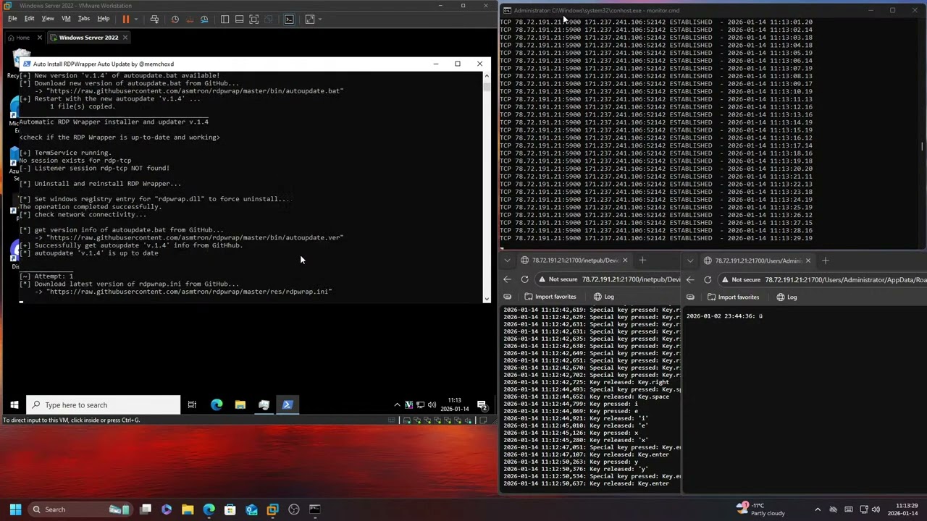The height and width of the screenshot is (521, 927).
Task: Revert to snapshot via VMware toolbar icon
Action: click(190, 20)
